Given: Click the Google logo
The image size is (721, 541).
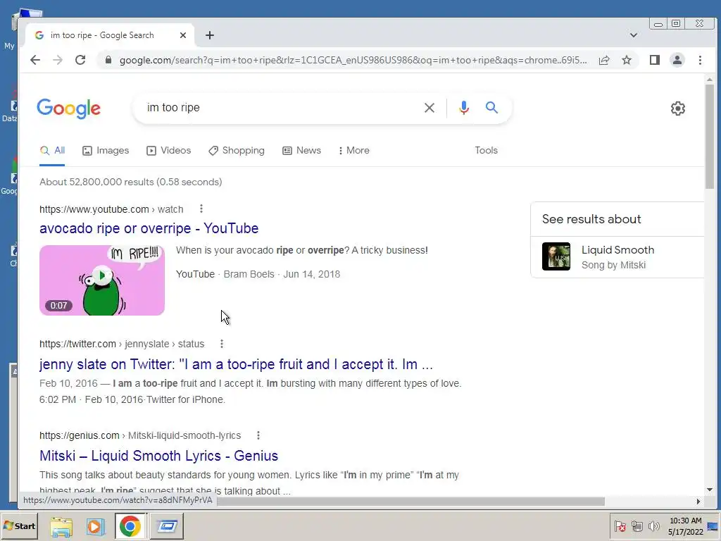Looking at the screenshot, I should coord(68,108).
